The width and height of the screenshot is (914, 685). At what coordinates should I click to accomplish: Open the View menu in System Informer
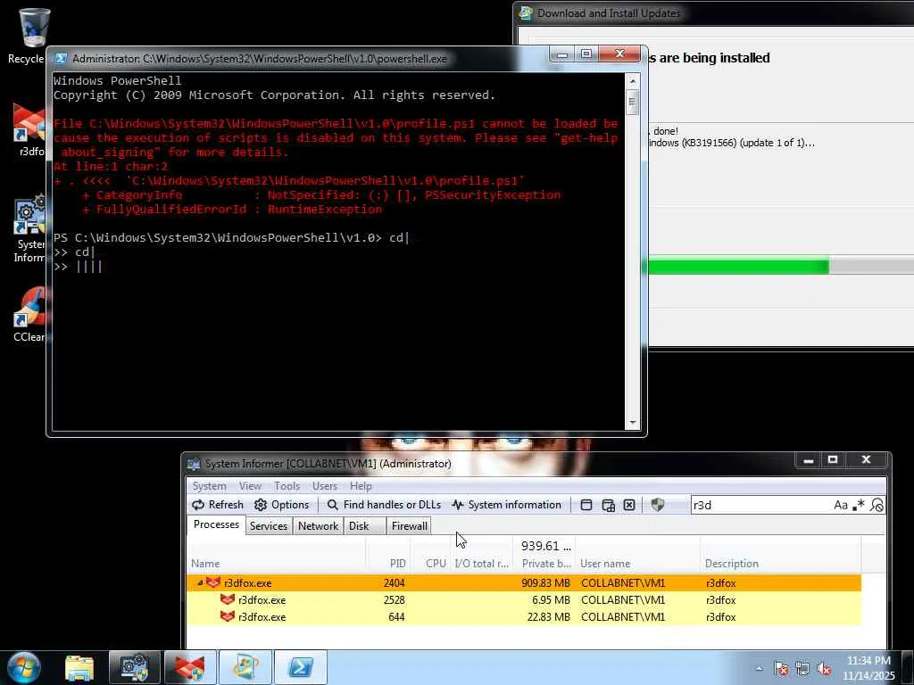point(250,486)
